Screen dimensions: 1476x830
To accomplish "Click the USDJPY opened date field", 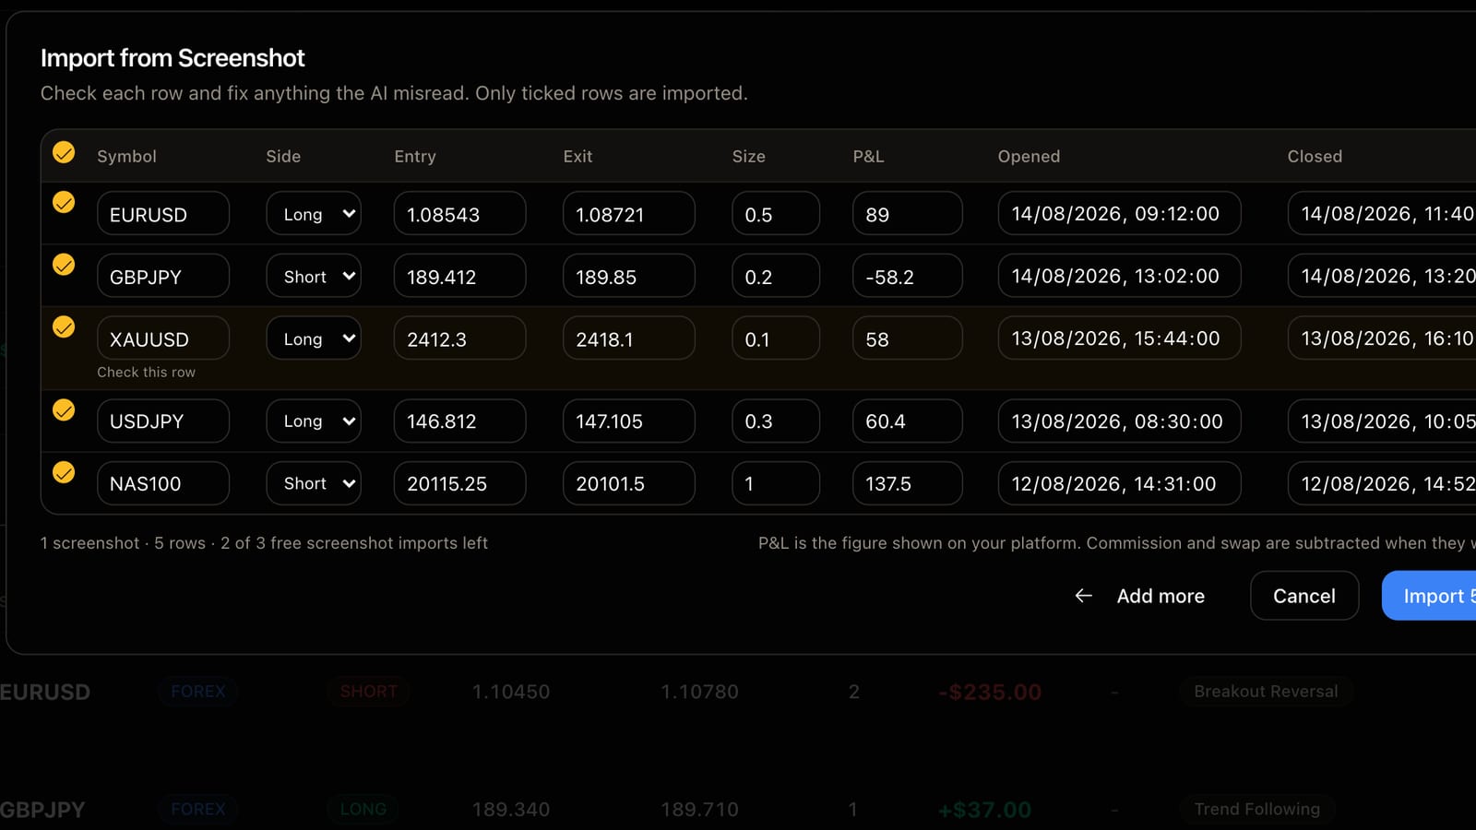I will tap(1119, 421).
